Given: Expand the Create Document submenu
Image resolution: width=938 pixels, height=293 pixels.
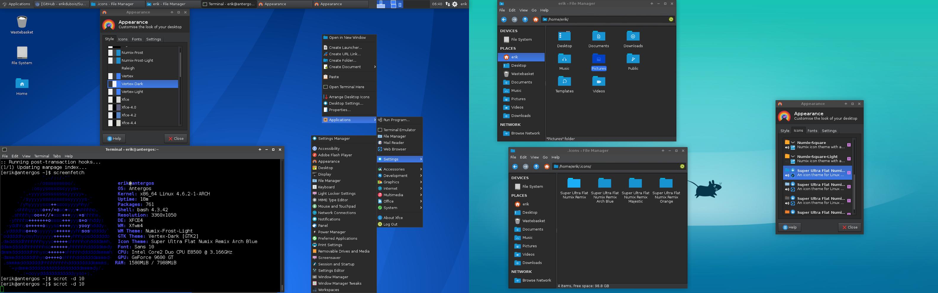Looking at the screenshot, I should (x=349, y=67).
